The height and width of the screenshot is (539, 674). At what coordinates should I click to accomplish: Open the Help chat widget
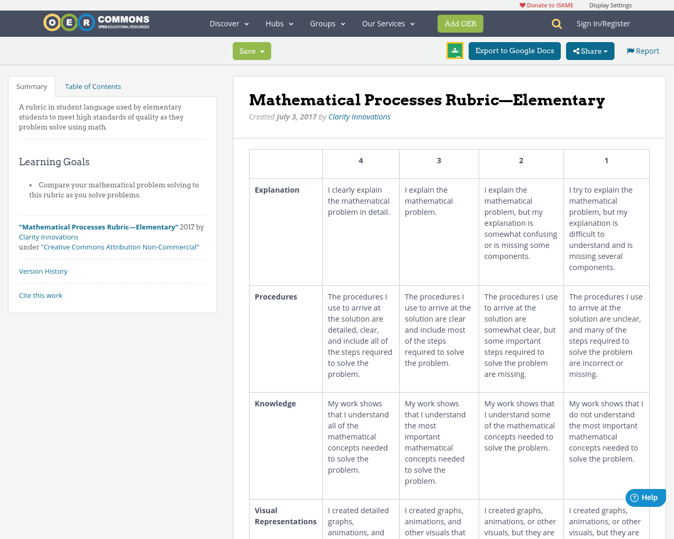point(645,497)
